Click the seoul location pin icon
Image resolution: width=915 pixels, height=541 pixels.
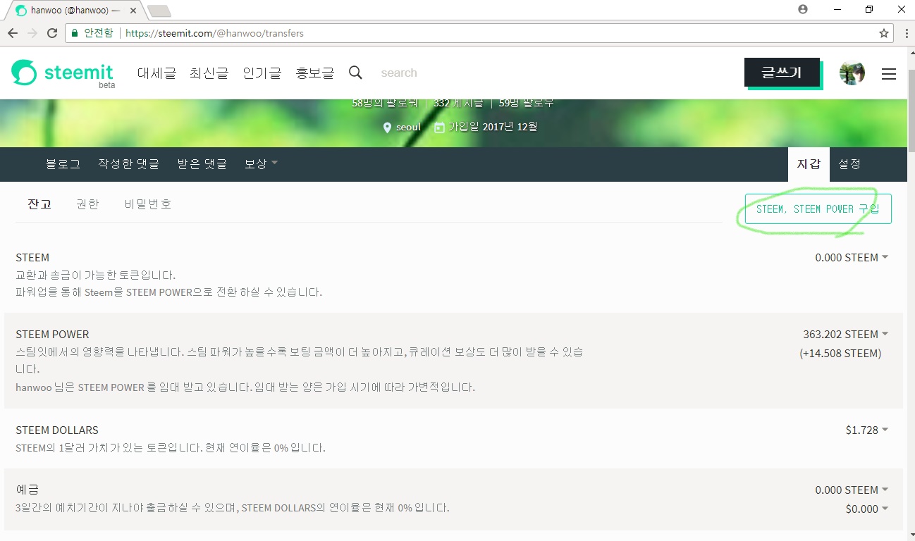[387, 128]
